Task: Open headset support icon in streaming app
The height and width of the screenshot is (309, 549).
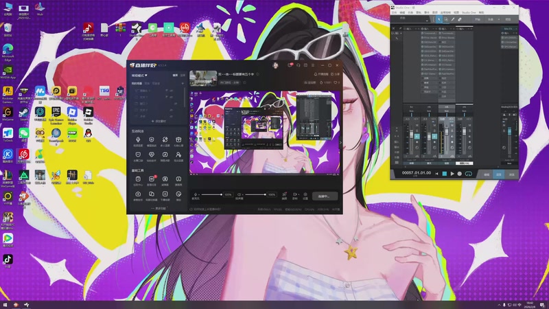Action: pos(299,65)
